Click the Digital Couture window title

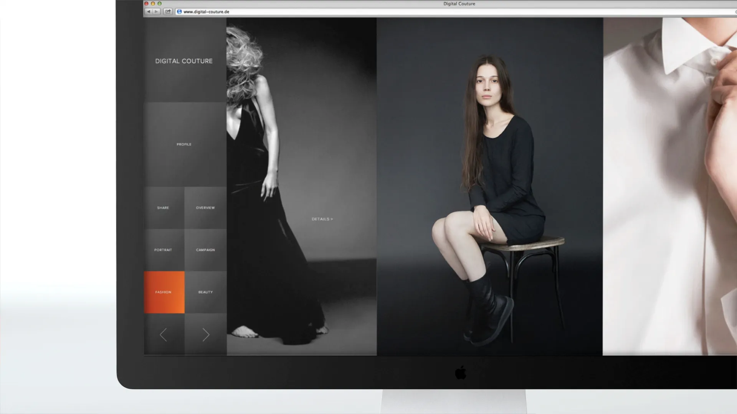(459, 4)
